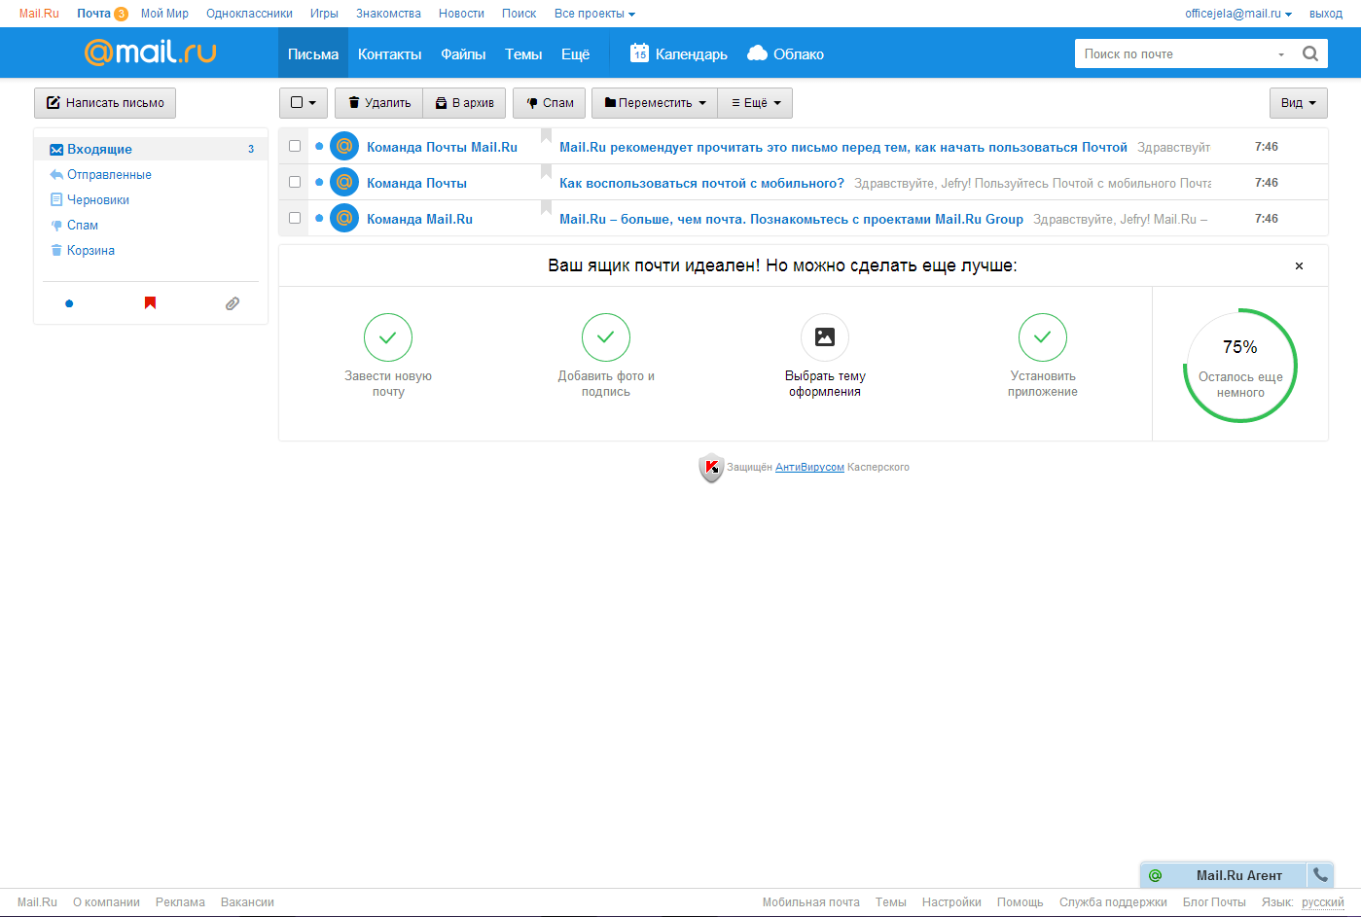Click avatar icon of Команда Почты Mail.Ru
The width and height of the screenshot is (1361, 917).
coord(344,147)
